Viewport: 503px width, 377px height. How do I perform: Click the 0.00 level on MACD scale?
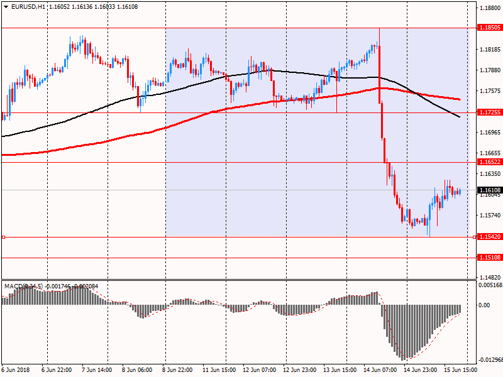click(484, 305)
